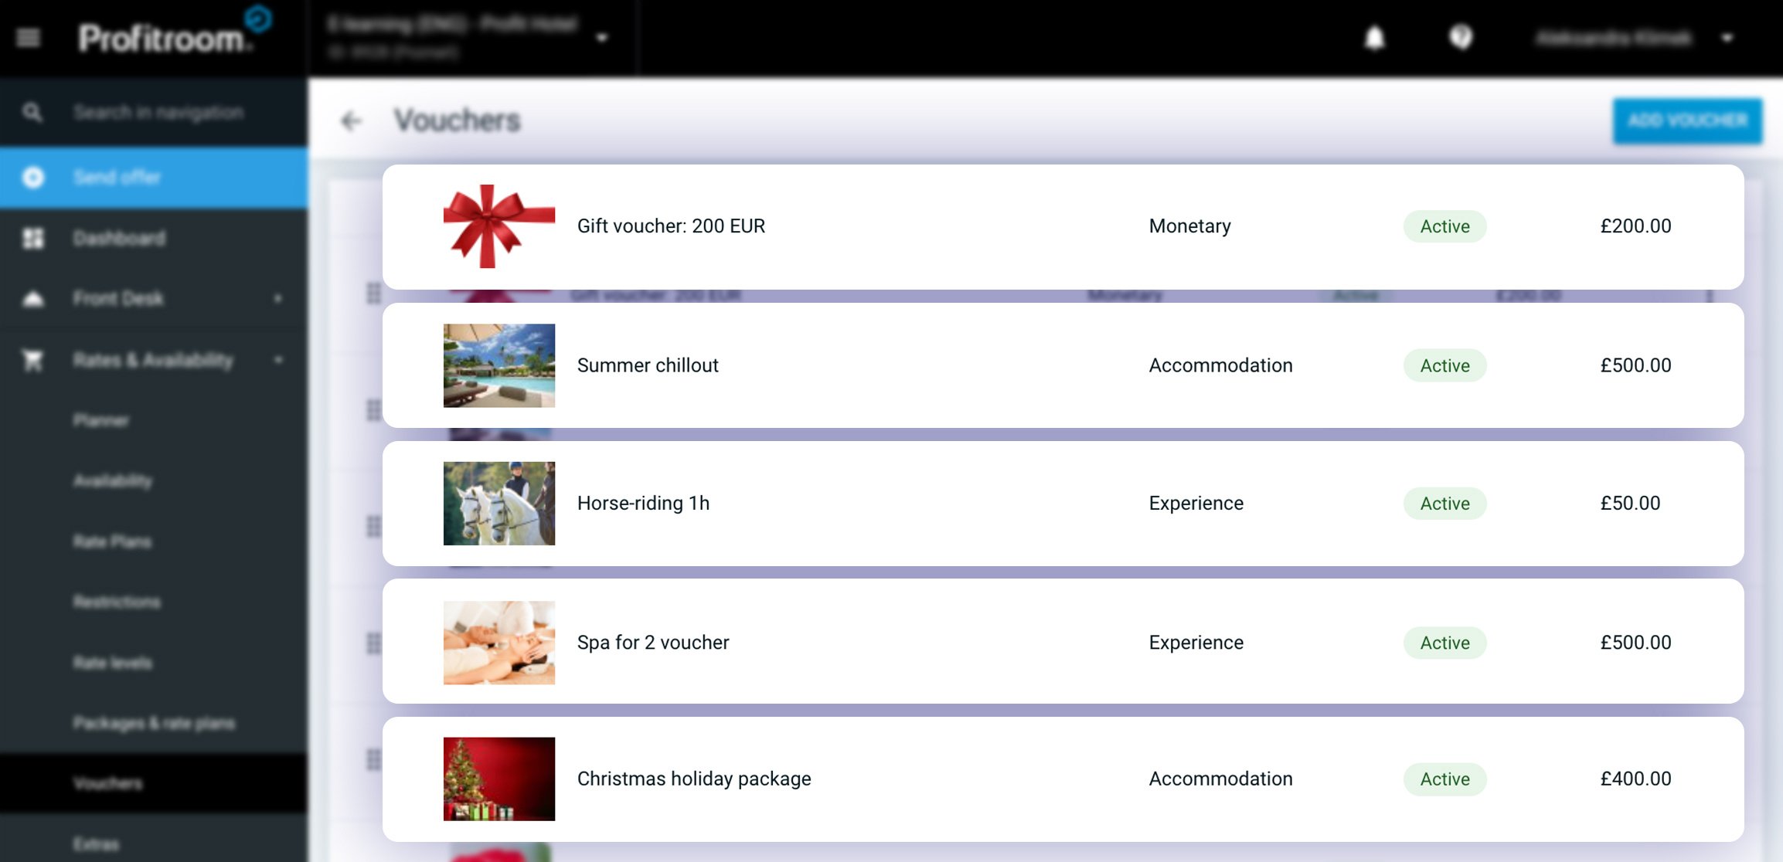Expand the Front Desk submenu

[278, 299]
